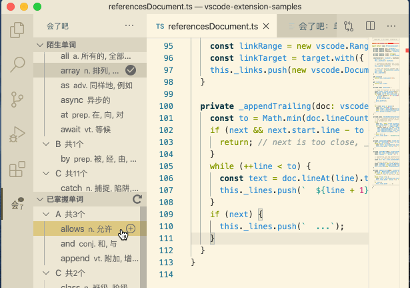Select the 'catch n. 捕捉' entry
Image resolution: width=410 pixels, height=288 pixels.
tap(90, 188)
